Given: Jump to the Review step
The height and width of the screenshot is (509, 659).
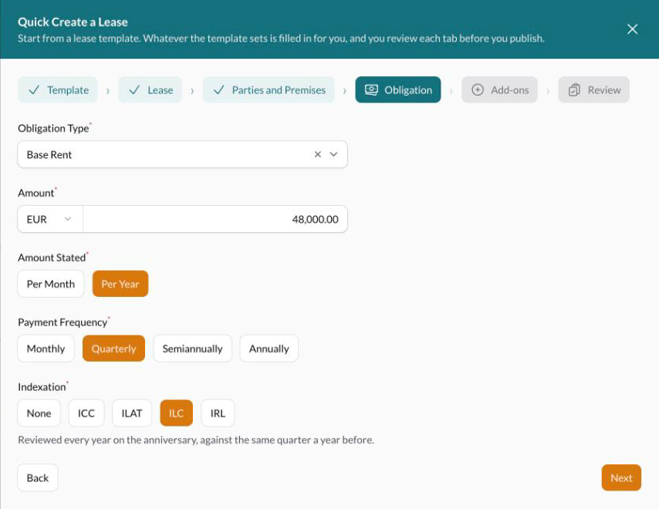Looking at the screenshot, I should [594, 90].
